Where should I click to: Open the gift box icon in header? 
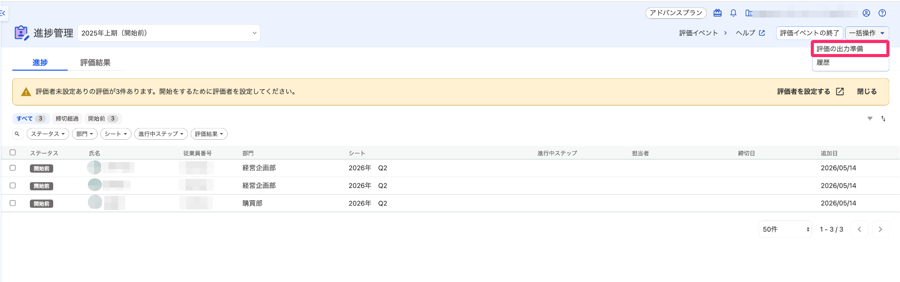tap(717, 13)
